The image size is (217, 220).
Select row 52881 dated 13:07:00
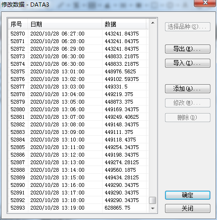(78, 117)
